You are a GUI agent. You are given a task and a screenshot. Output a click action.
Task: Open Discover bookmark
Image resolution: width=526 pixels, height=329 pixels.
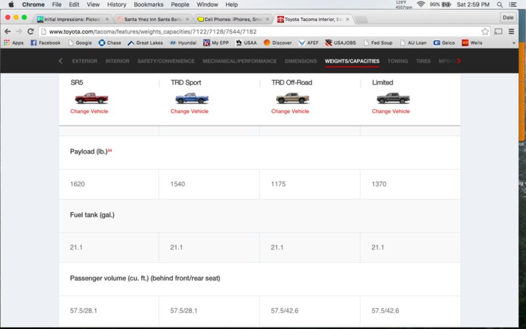click(277, 43)
